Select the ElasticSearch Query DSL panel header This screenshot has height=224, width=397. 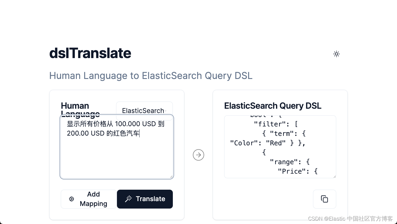tap(273, 106)
